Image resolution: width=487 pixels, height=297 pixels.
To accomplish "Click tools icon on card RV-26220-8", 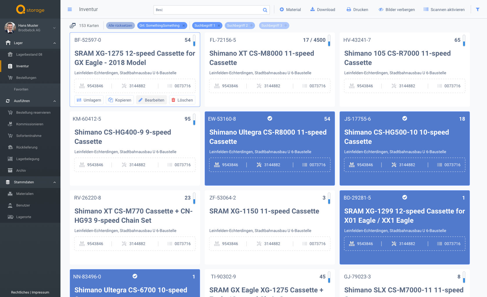I will click(x=124, y=244).
